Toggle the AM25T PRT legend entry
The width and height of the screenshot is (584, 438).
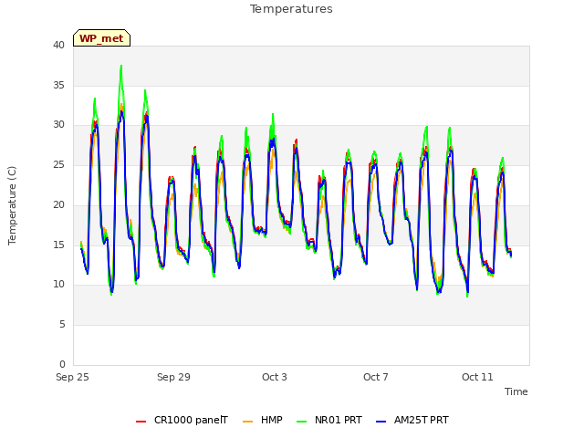click(412, 421)
